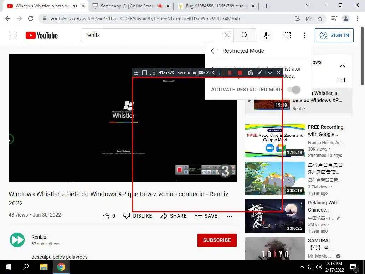Close the ScreenApp.IO tab
Image resolution: width=365 pixels, height=274 pixels.
click(x=168, y=6)
